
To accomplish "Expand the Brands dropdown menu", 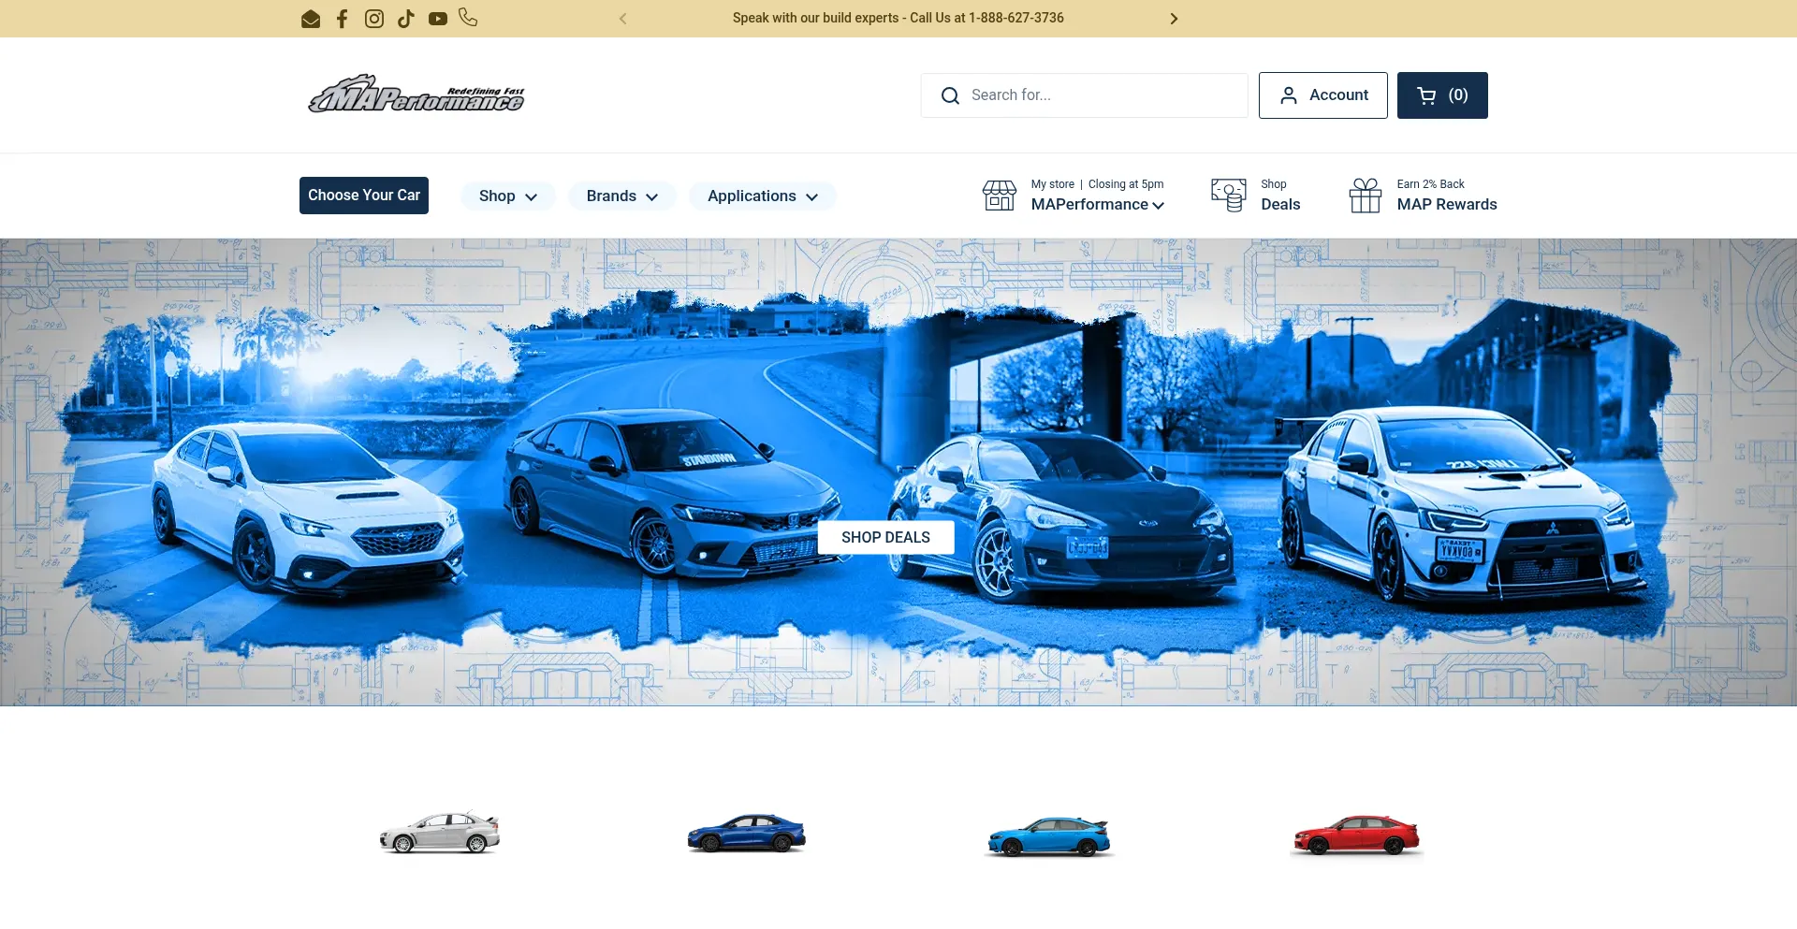I will (x=621, y=196).
